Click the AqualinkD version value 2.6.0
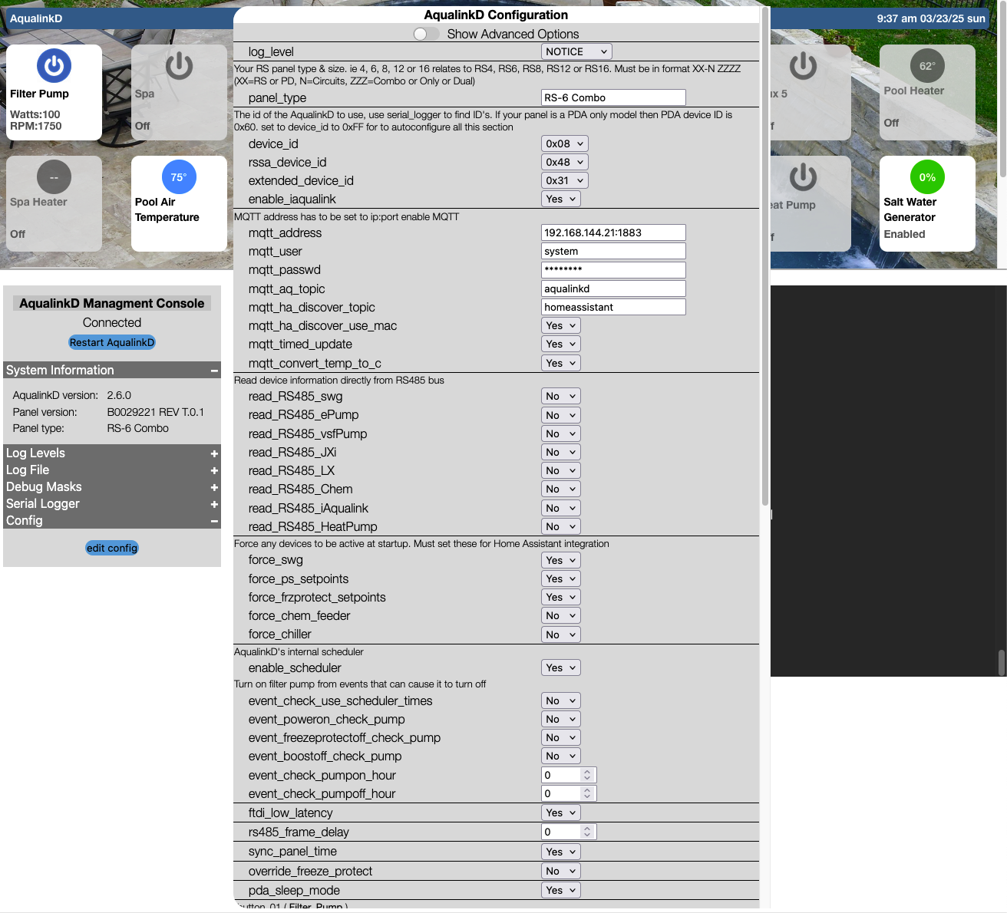The height and width of the screenshot is (913, 1007). point(119,395)
